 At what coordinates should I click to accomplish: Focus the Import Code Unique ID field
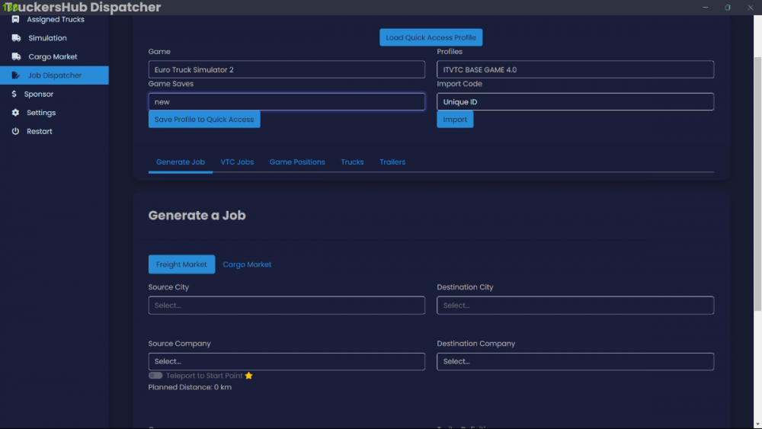coord(575,101)
